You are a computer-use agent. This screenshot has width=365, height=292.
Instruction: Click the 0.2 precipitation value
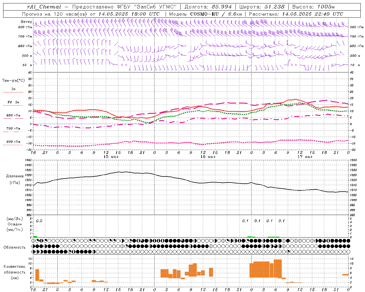(39, 221)
